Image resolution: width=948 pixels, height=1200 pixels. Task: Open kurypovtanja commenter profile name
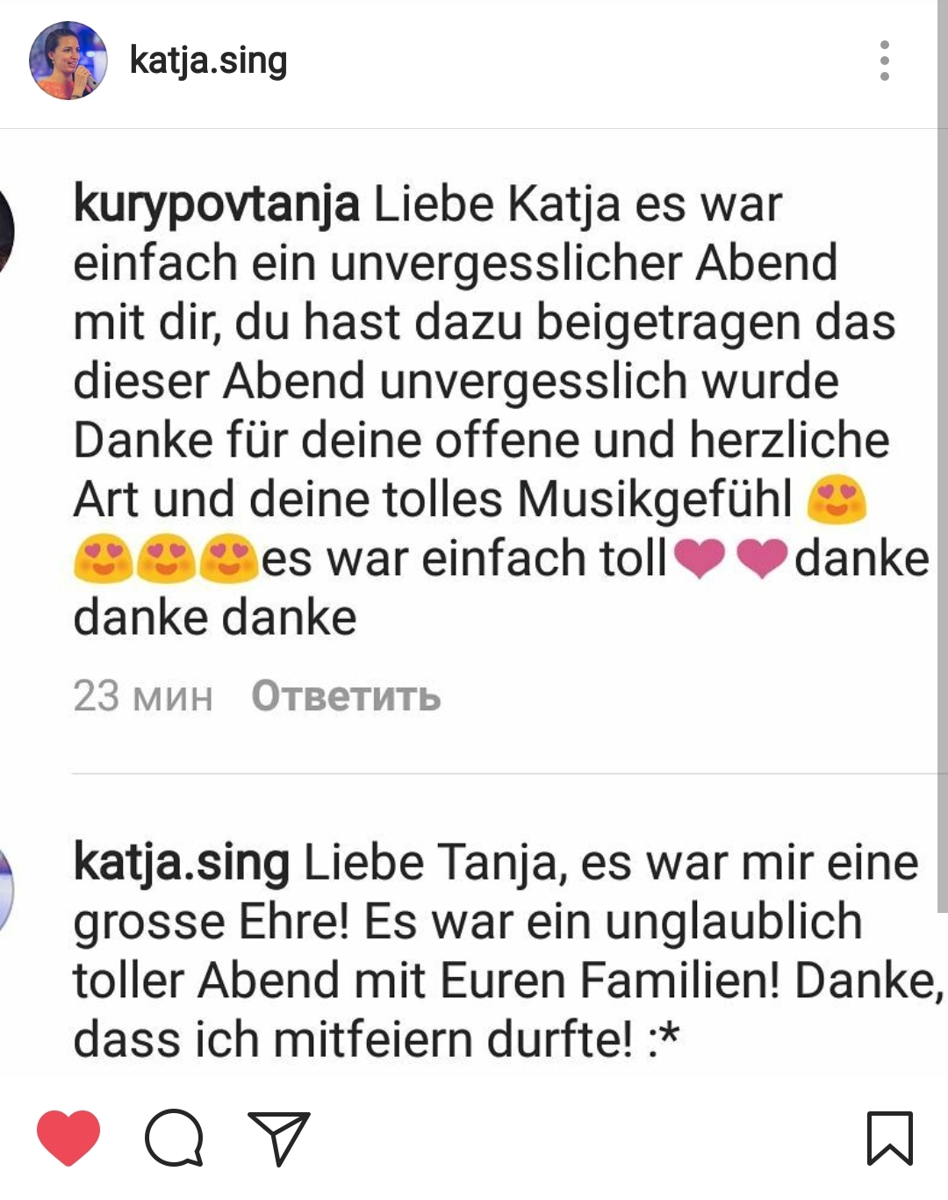coord(217,205)
